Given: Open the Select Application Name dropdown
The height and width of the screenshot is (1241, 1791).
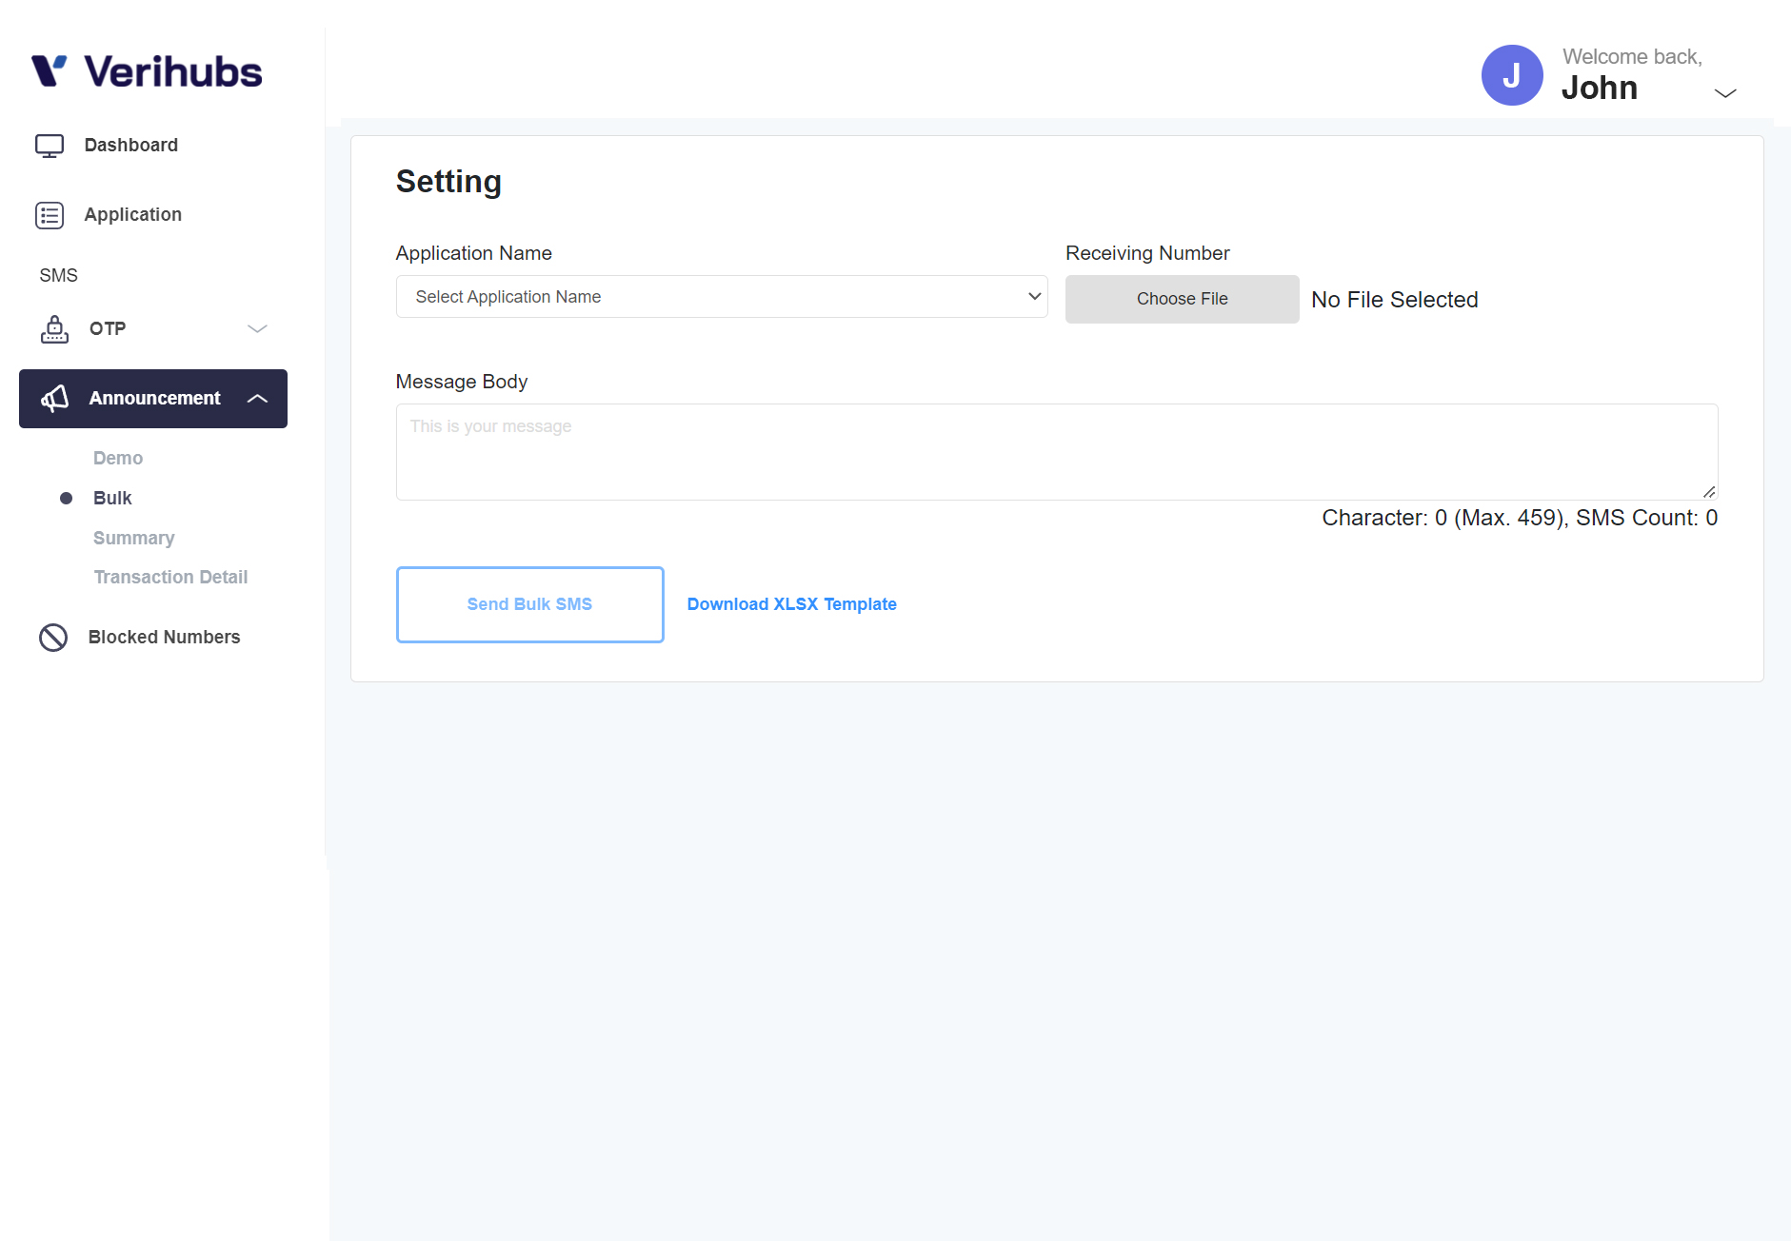Looking at the screenshot, I should (x=722, y=297).
